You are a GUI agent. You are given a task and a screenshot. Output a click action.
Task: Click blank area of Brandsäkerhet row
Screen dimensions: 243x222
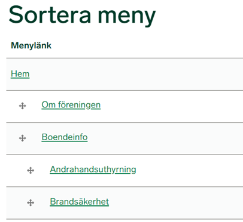click(x=175, y=203)
